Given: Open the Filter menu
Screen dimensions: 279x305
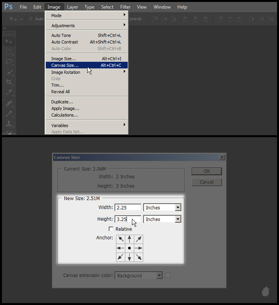Looking at the screenshot, I should coord(125,7).
